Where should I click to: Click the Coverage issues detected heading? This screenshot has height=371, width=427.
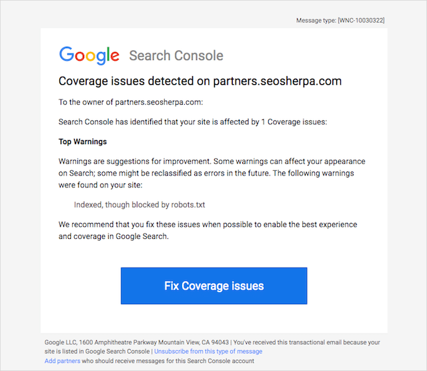point(200,81)
